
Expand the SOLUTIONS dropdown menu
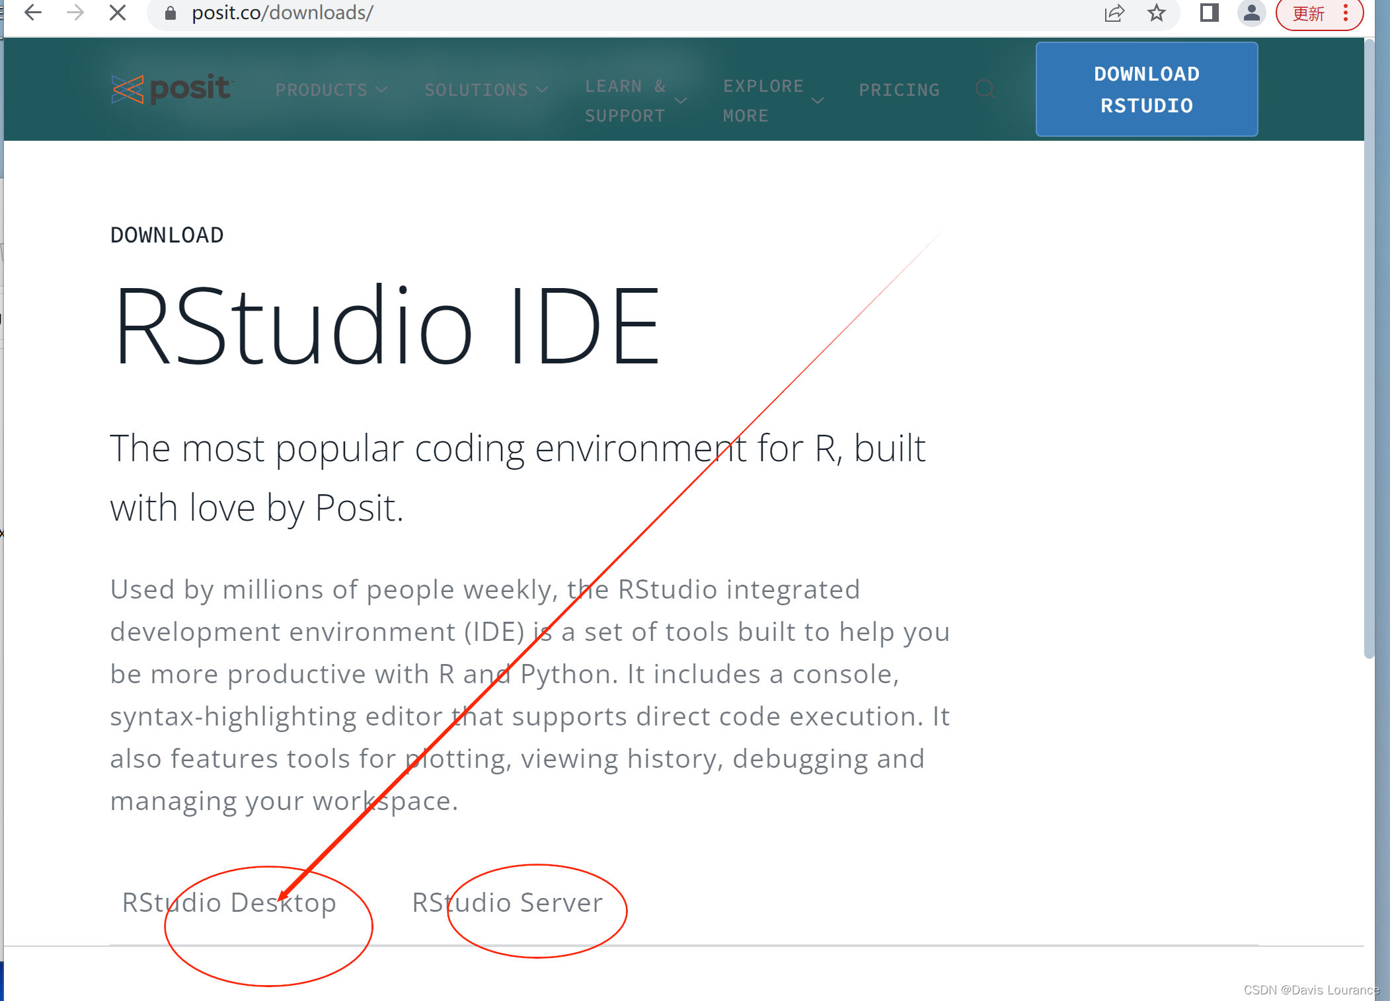[x=486, y=90]
